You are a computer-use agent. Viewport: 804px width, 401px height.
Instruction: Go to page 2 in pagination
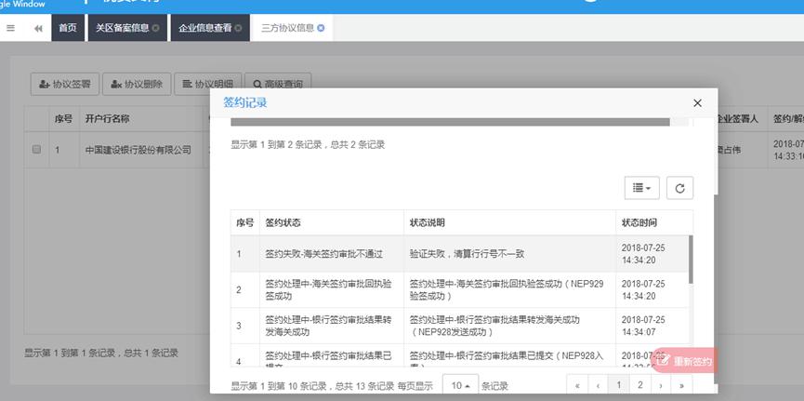[639, 384]
